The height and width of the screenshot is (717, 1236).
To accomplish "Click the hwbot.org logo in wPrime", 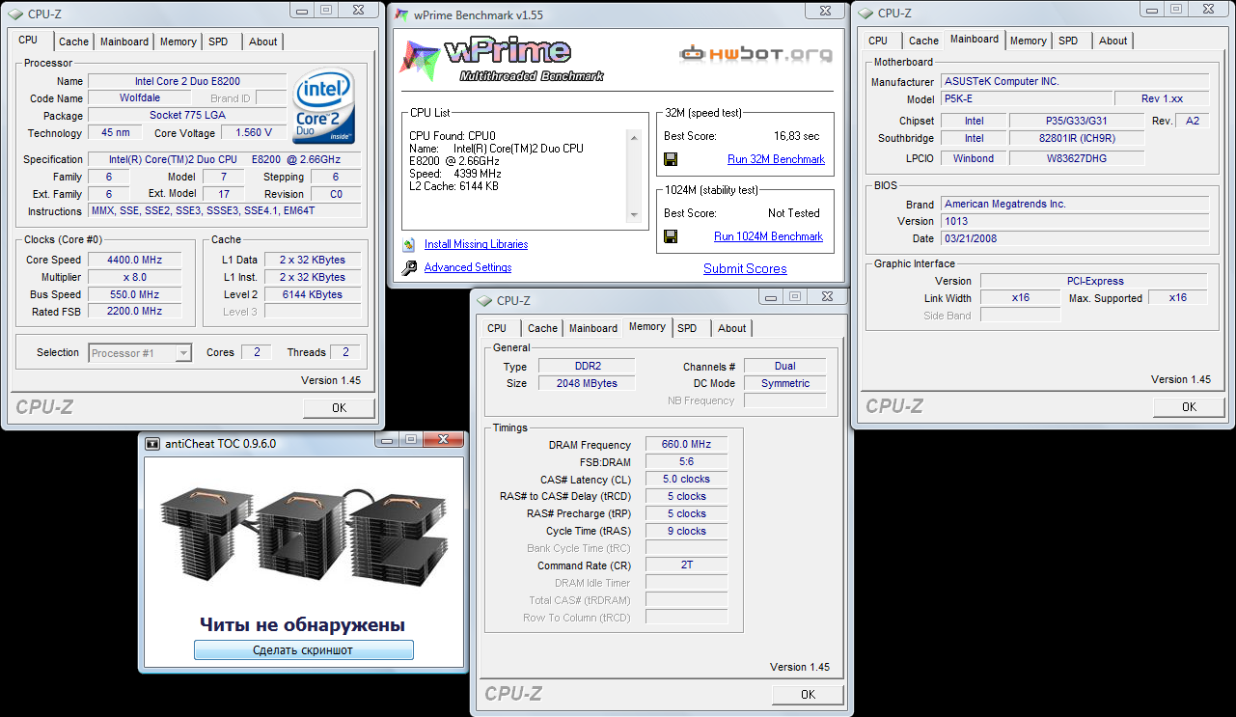I will (x=755, y=54).
